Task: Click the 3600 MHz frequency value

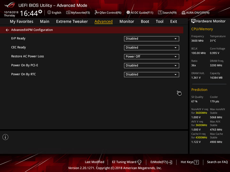Action: 197,41
